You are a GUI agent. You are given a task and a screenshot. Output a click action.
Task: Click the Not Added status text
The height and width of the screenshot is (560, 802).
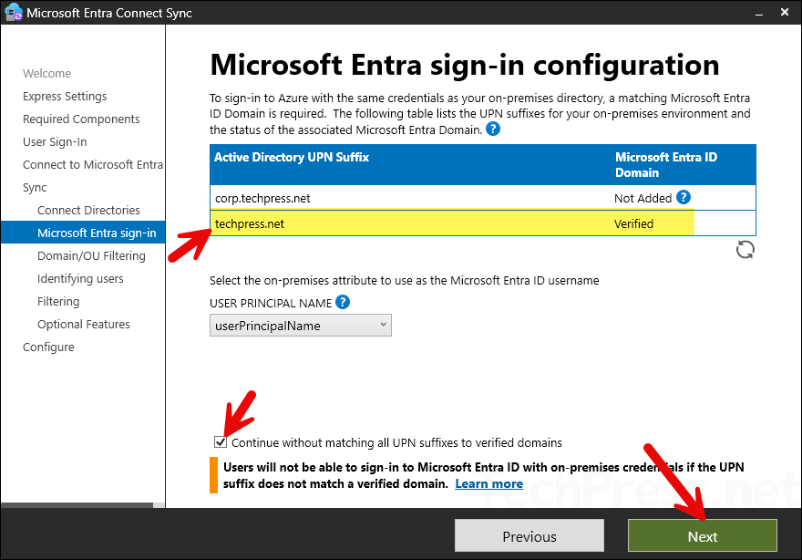(x=643, y=198)
